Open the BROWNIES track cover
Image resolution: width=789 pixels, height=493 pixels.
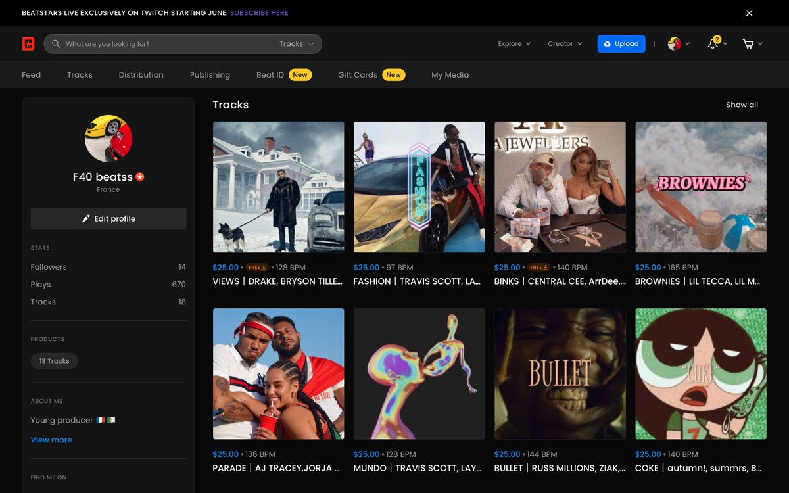[x=701, y=187]
